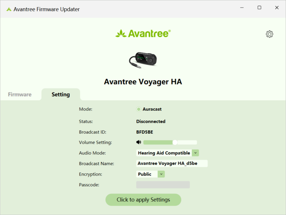Click the Disconnected status text
This screenshot has width=286, height=215.
[x=151, y=121]
